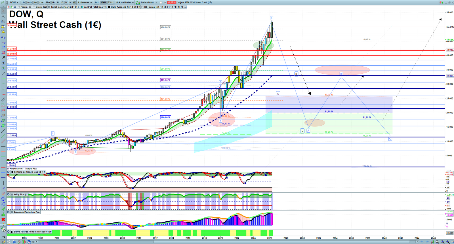
Task: Open the Control Total Doc v.6 settings
Action: [95, 7]
